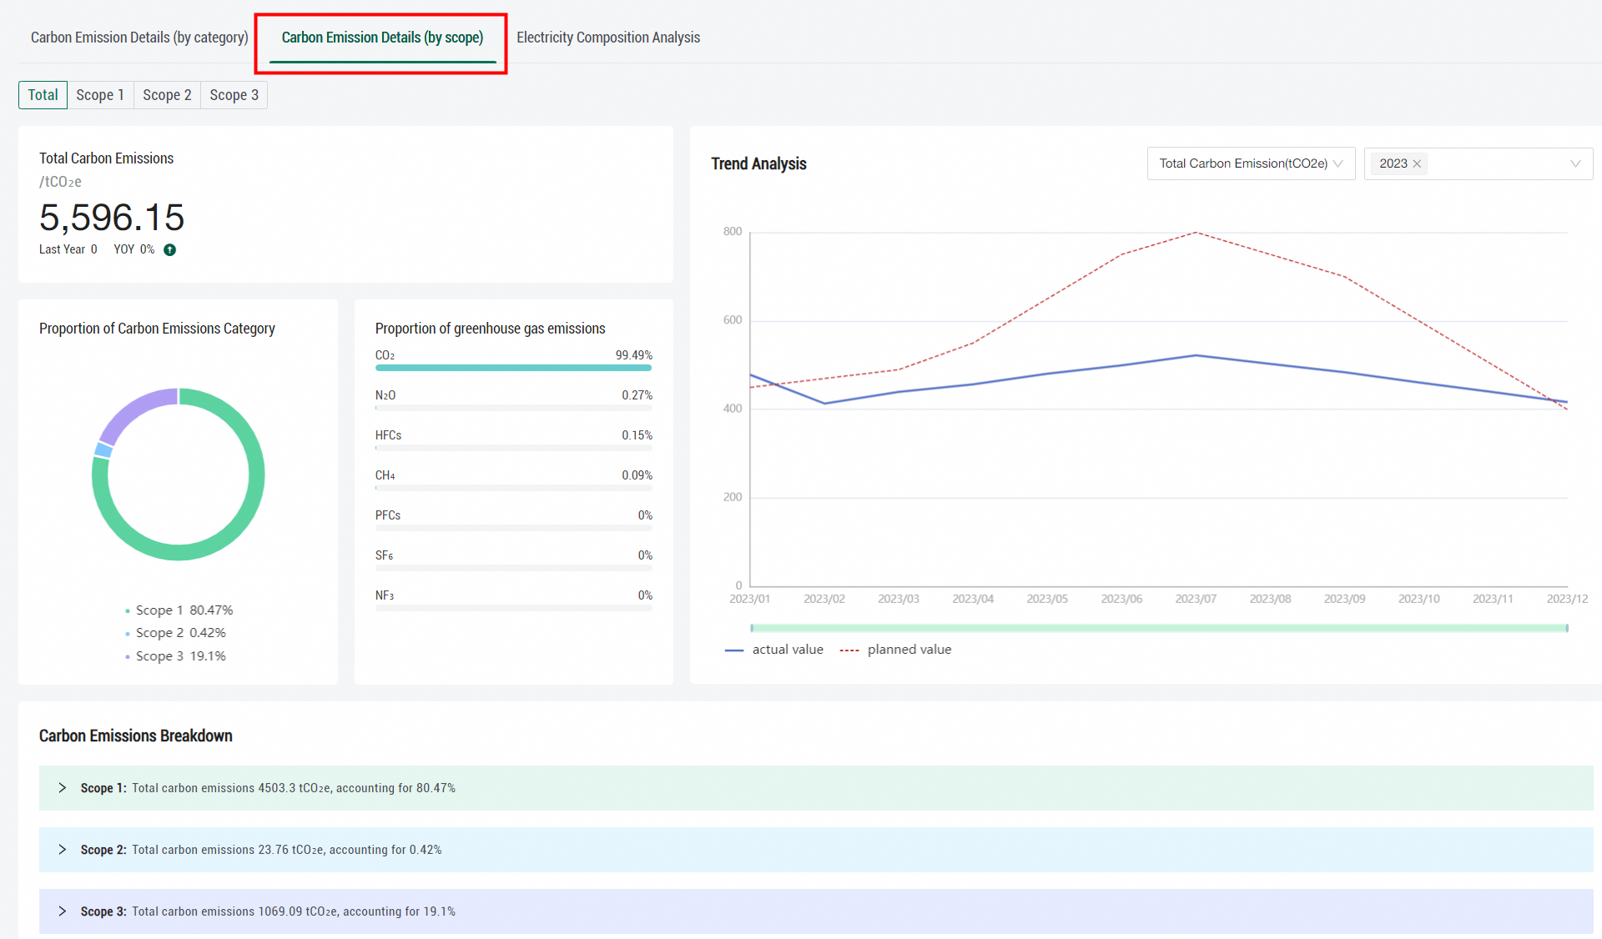Select the Scope 3 filter button
The width and height of the screenshot is (1602, 939).
234,95
